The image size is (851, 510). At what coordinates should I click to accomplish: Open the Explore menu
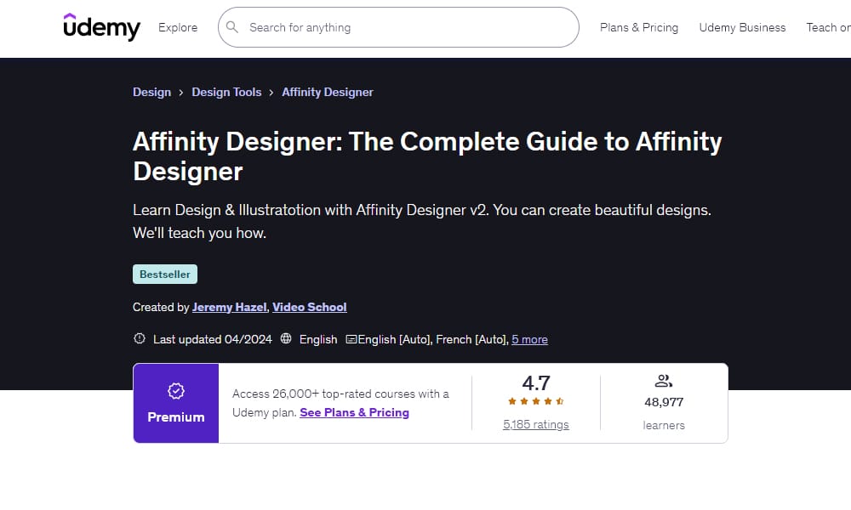[x=177, y=27]
